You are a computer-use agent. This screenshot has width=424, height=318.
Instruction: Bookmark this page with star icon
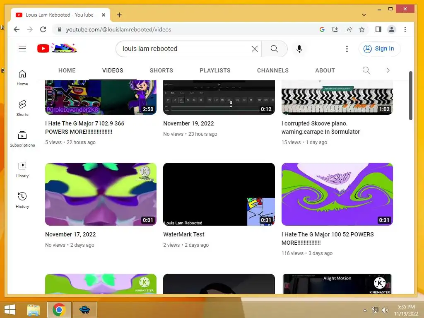pyautogui.click(x=362, y=29)
